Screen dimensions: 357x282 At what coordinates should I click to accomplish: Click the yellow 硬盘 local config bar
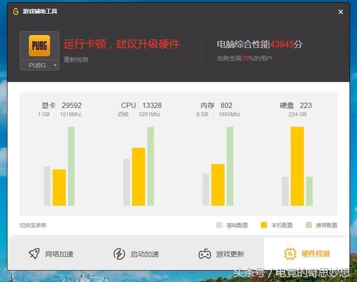pyautogui.click(x=297, y=166)
